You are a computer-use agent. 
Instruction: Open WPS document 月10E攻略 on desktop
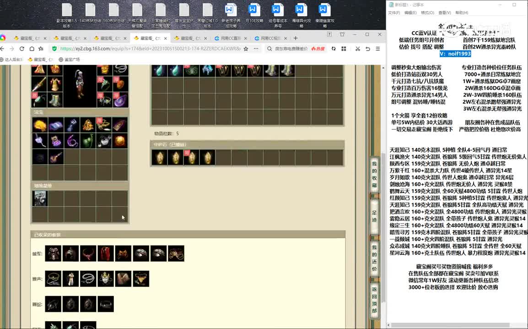254,13
